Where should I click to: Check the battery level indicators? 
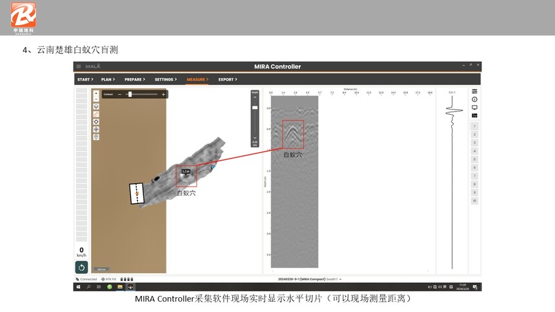coord(126,280)
